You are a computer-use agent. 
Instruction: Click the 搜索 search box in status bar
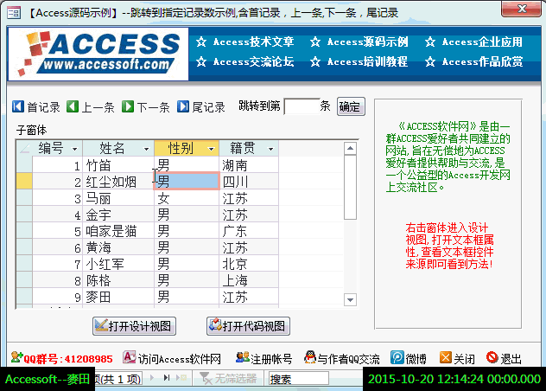click(298, 378)
